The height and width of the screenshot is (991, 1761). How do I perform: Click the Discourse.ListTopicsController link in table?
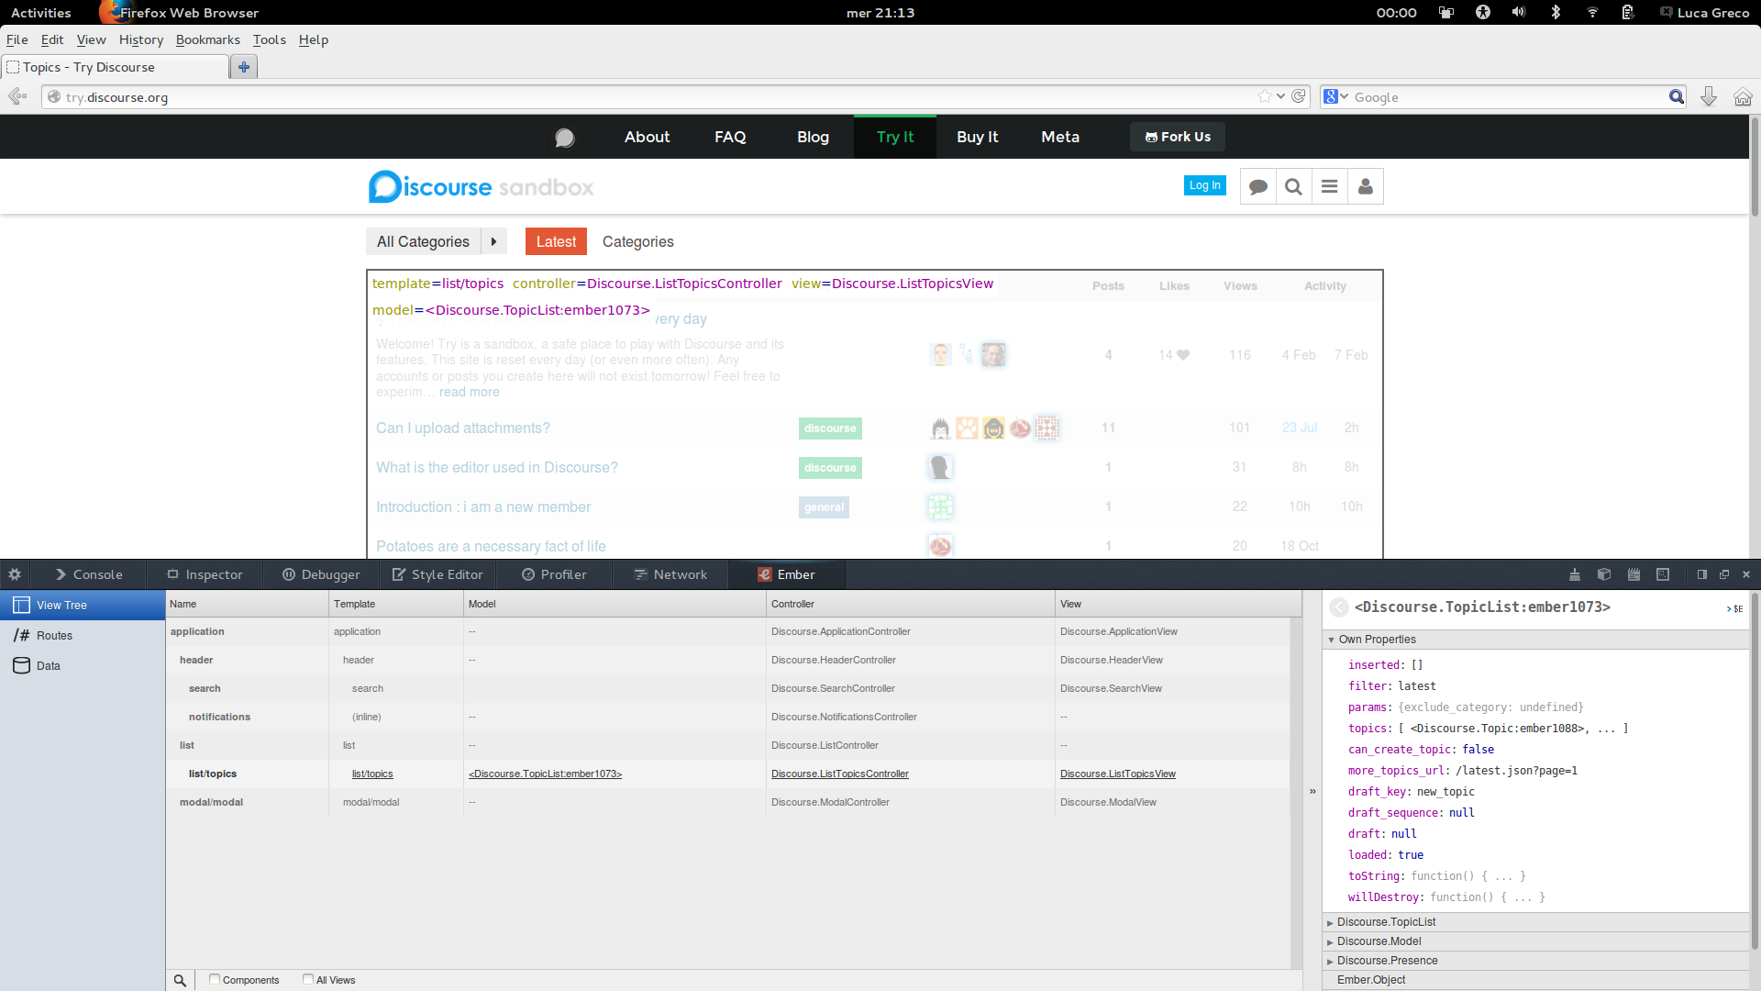pos(840,774)
